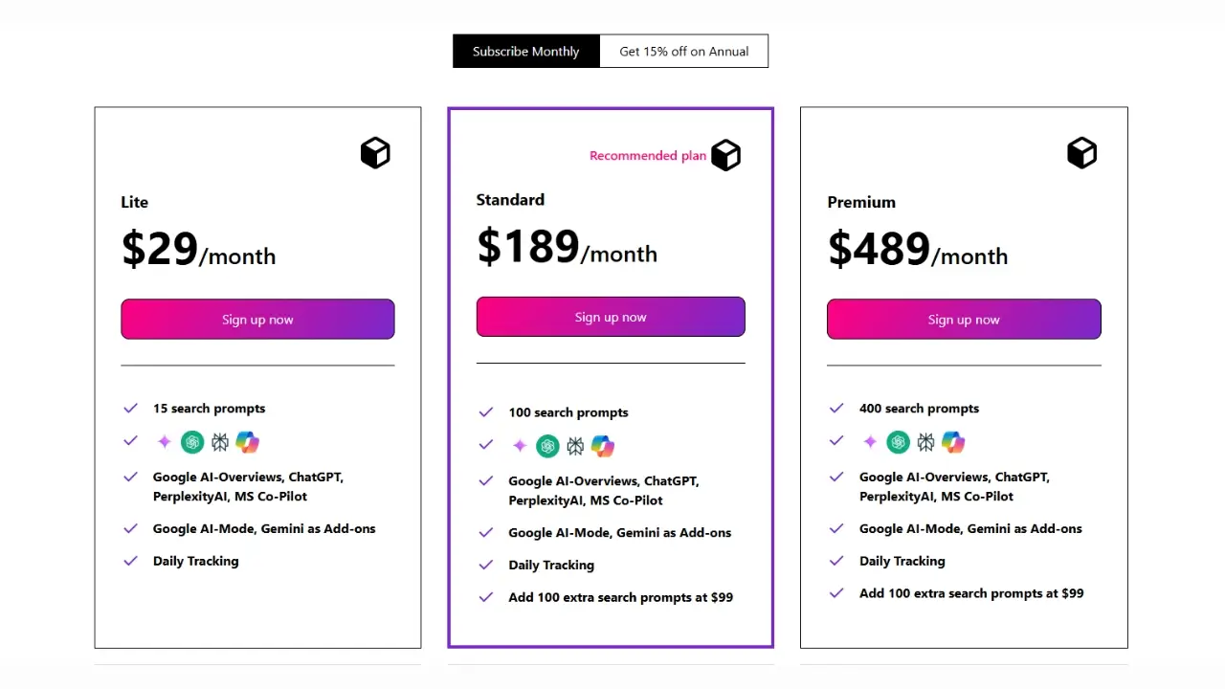1225x689 pixels.
Task: Select the Gemini sparkle icon in the Standard plan
Action: click(519, 445)
